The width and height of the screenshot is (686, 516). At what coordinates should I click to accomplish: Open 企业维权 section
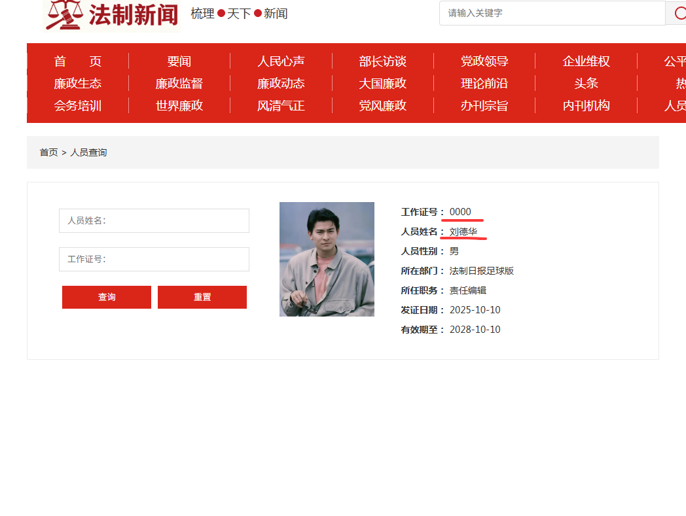coord(586,61)
